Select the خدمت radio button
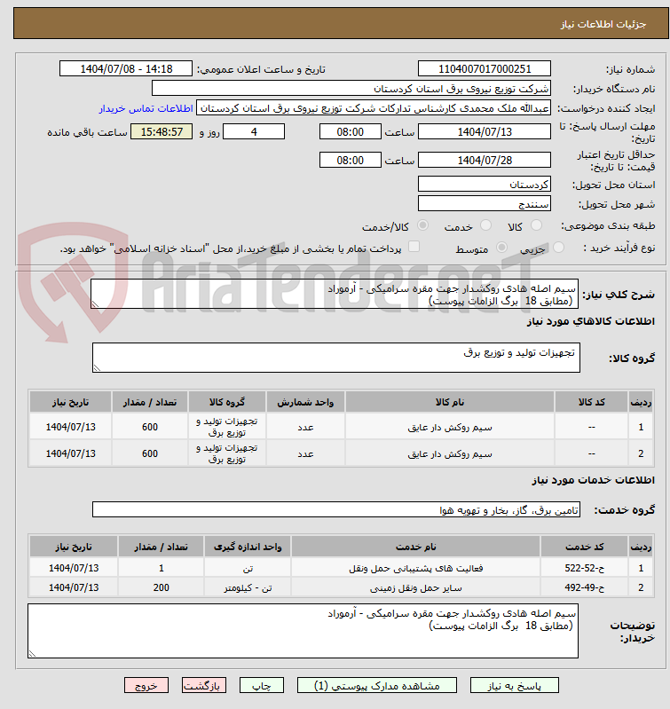Viewport: 670px width, 709px height. (x=485, y=225)
